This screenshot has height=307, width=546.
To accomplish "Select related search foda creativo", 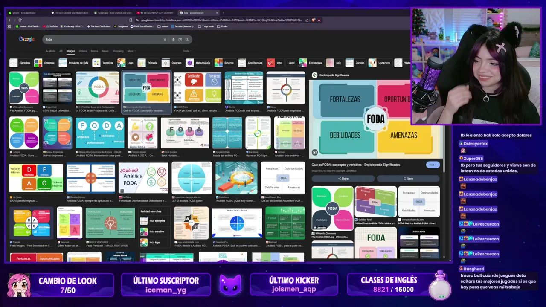I will point(155,232).
